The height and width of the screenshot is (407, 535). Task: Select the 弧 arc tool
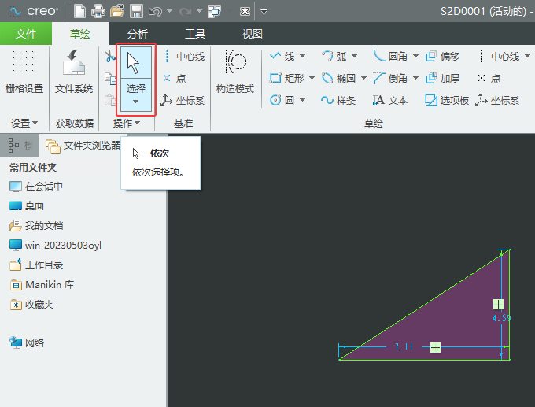click(334, 57)
